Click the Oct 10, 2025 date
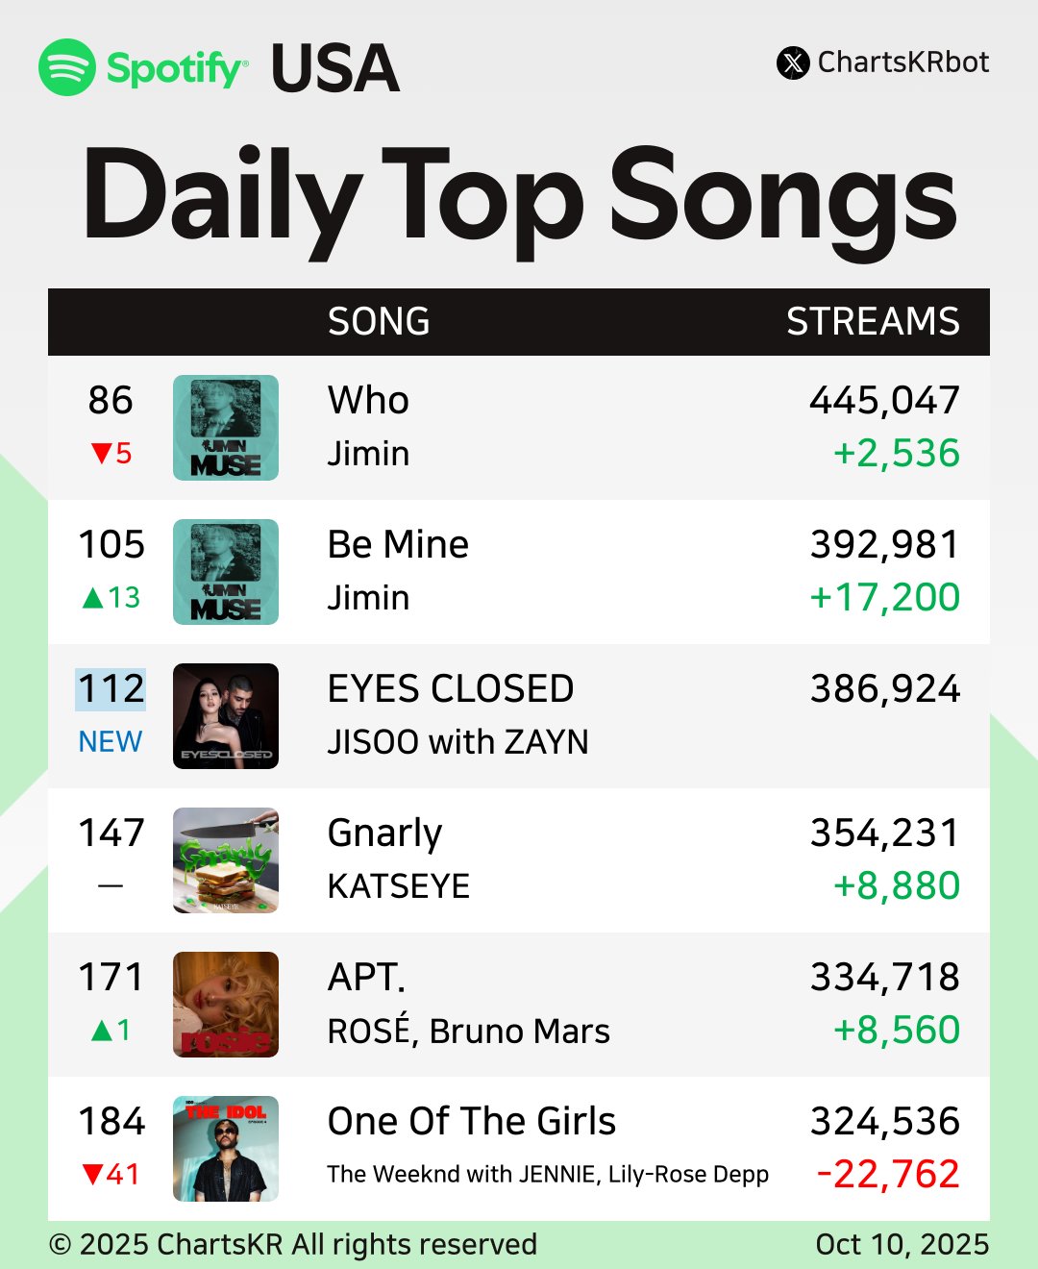The width and height of the screenshot is (1038, 1269). pos(902,1244)
